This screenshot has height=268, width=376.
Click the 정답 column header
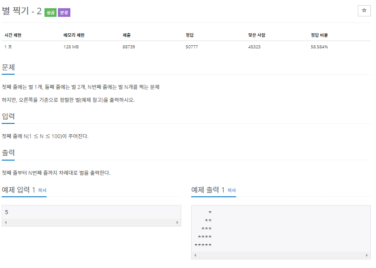pyautogui.click(x=190, y=35)
